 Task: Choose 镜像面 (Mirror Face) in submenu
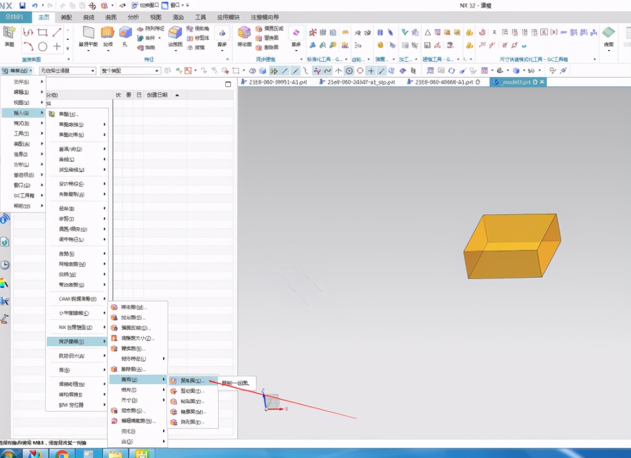(x=193, y=412)
